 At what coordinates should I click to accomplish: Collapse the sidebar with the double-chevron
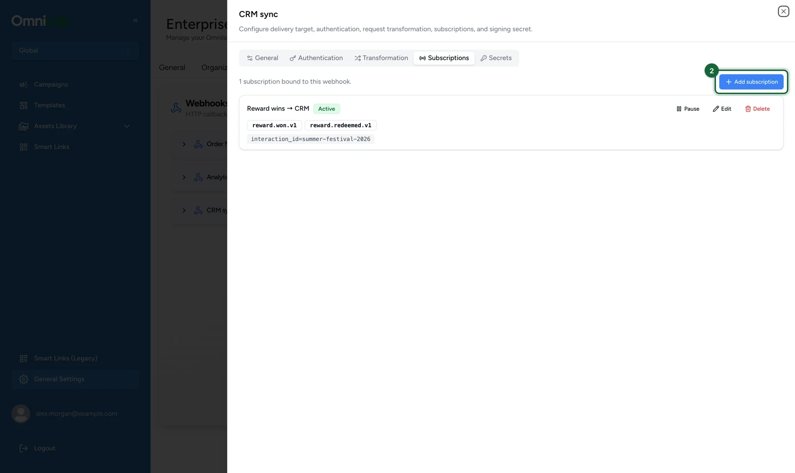[x=135, y=20]
